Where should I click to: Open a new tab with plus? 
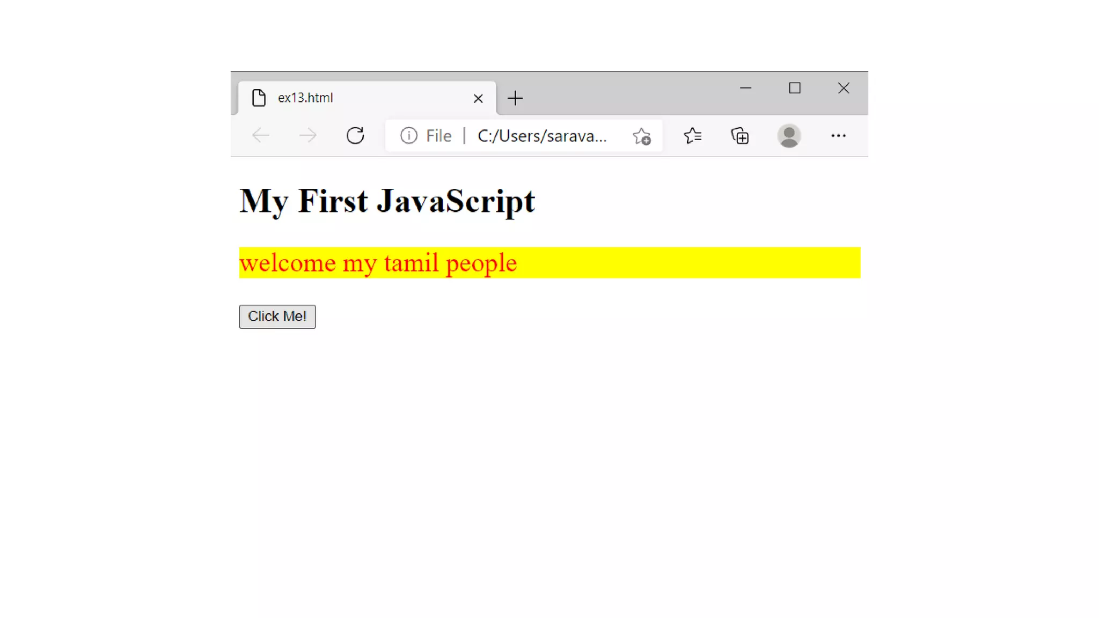tap(515, 98)
